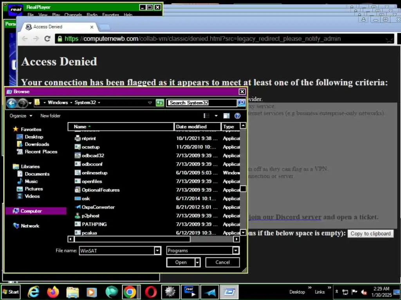
Task: Click the Windows Start button
Action: tap(11, 292)
